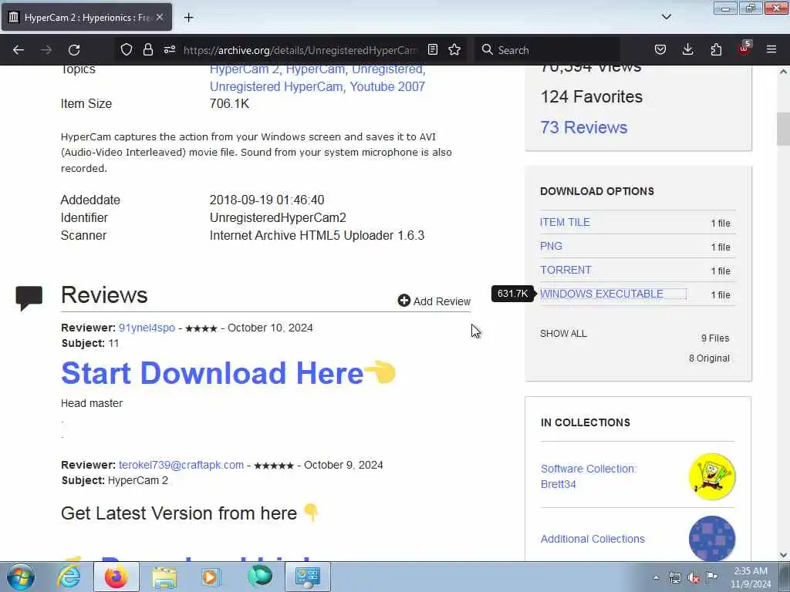Open Software Collection: Brett34 link
Image resolution: width=790 pixels, height=592 pixels.
[x=589, y=476]
